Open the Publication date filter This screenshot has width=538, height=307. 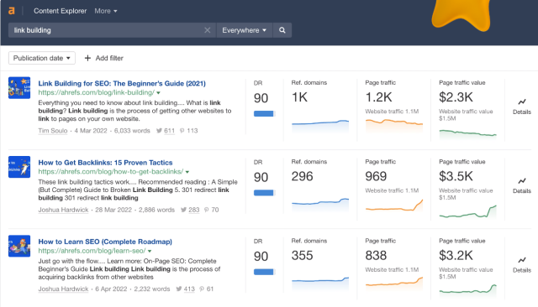[x=42, y=58]
